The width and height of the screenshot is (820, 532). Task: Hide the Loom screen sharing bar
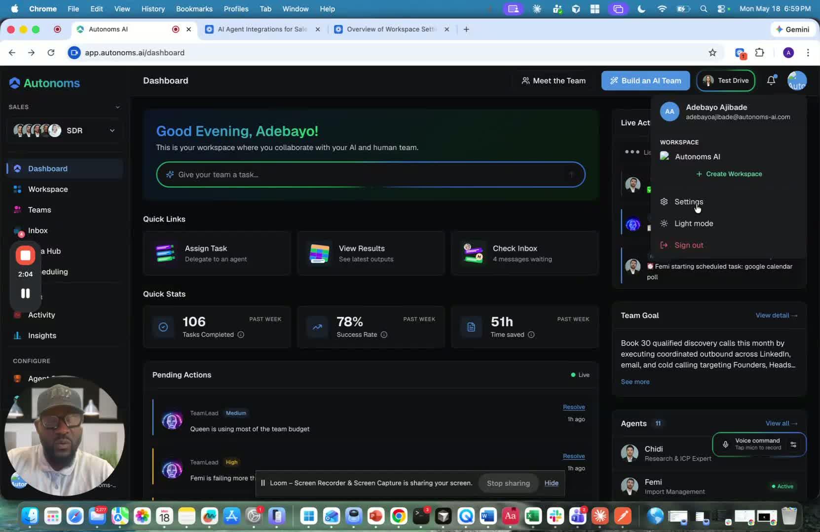tap(551, 483)
